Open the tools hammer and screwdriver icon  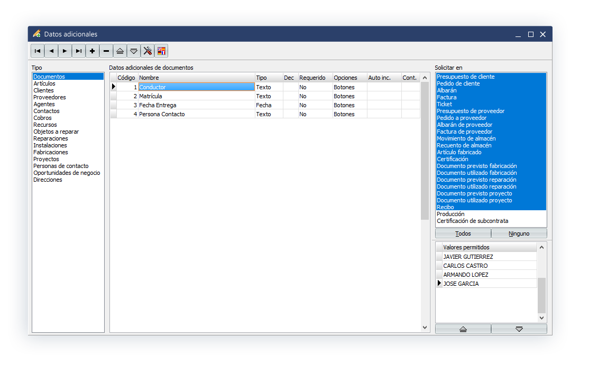[148, 51]
